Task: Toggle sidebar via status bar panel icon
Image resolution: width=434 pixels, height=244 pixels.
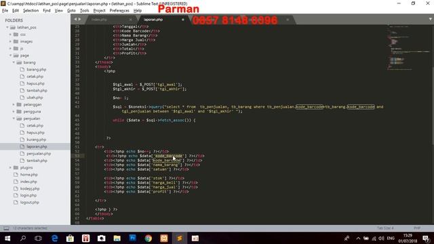Action: click(x=6, y=228)
